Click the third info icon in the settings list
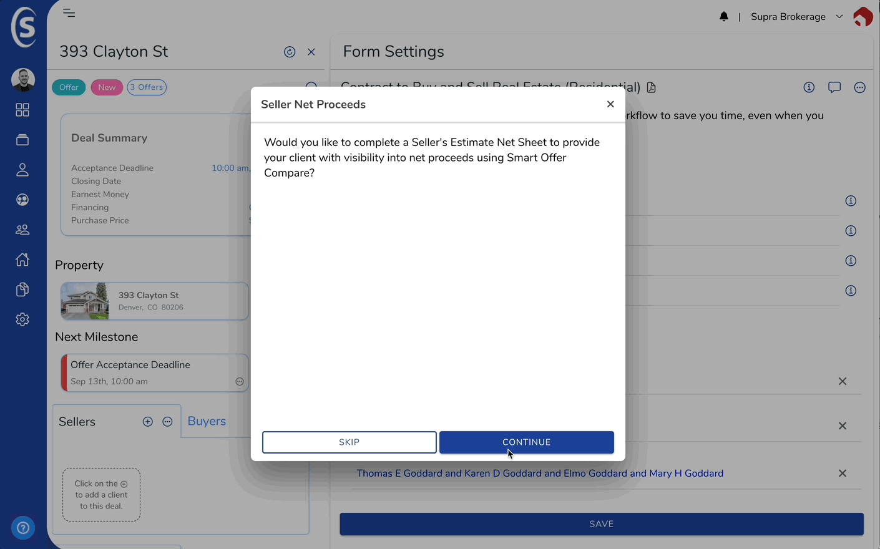Screen dimensions: 880x549 click(x=851, y=261)
